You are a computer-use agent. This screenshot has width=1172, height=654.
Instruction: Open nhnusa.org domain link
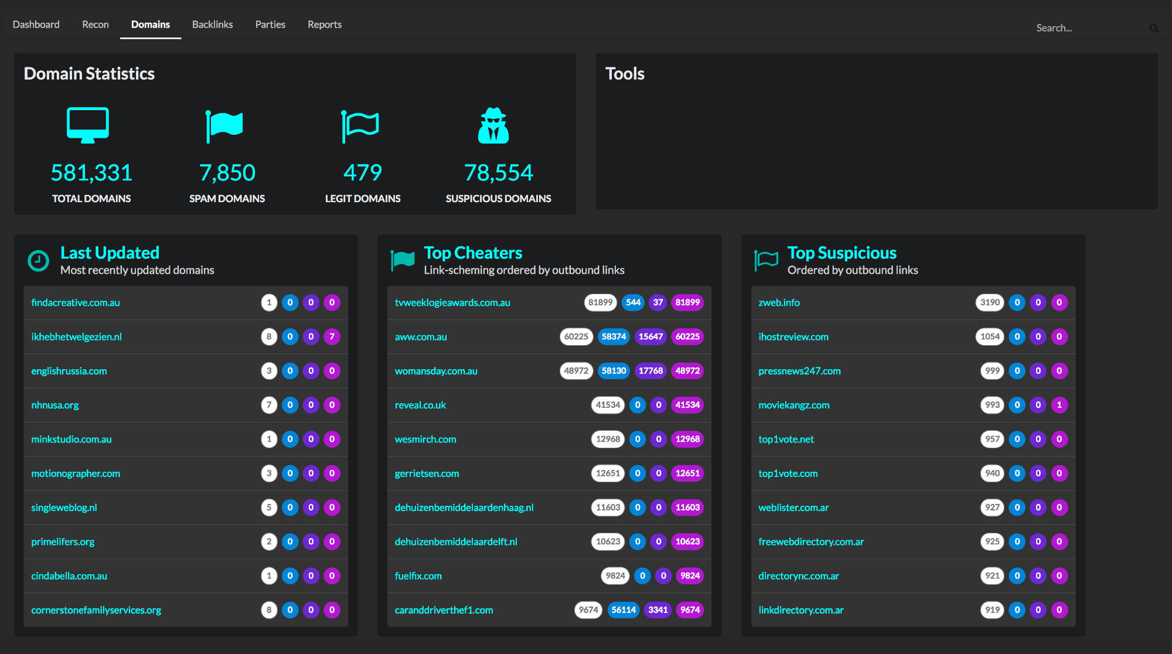(x=55, y=405)
